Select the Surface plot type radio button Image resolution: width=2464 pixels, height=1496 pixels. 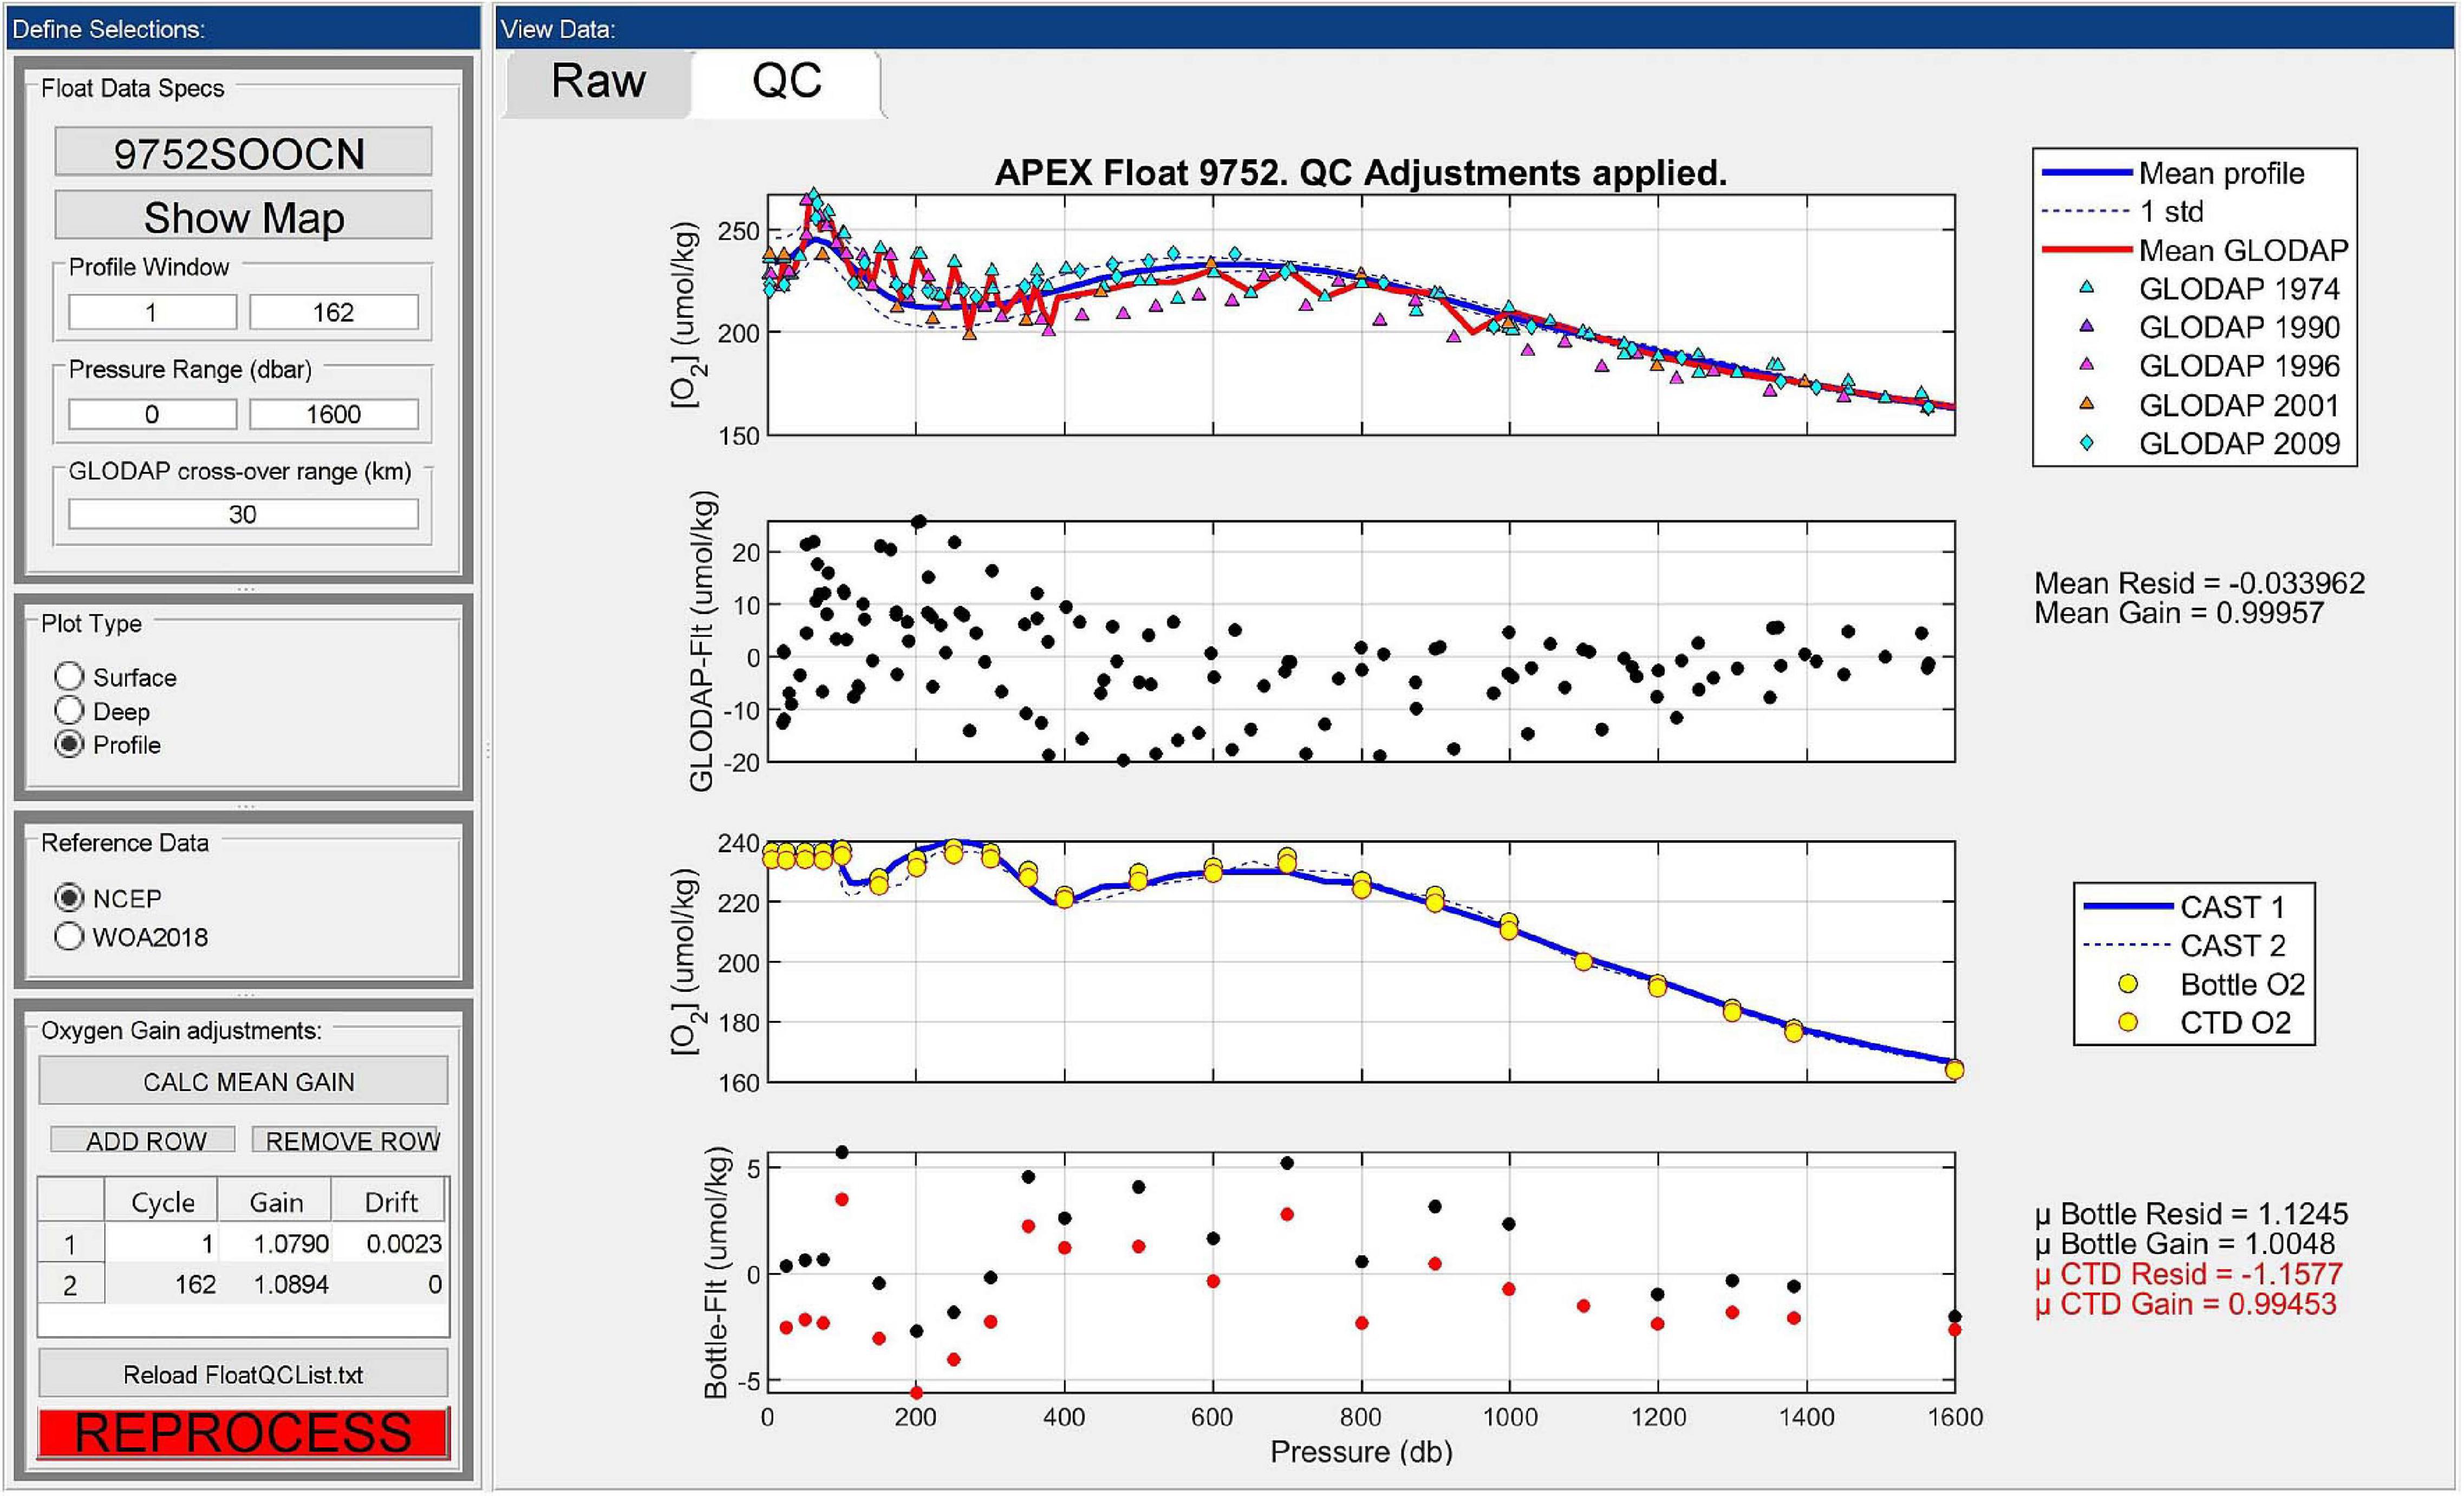(69, 677)
